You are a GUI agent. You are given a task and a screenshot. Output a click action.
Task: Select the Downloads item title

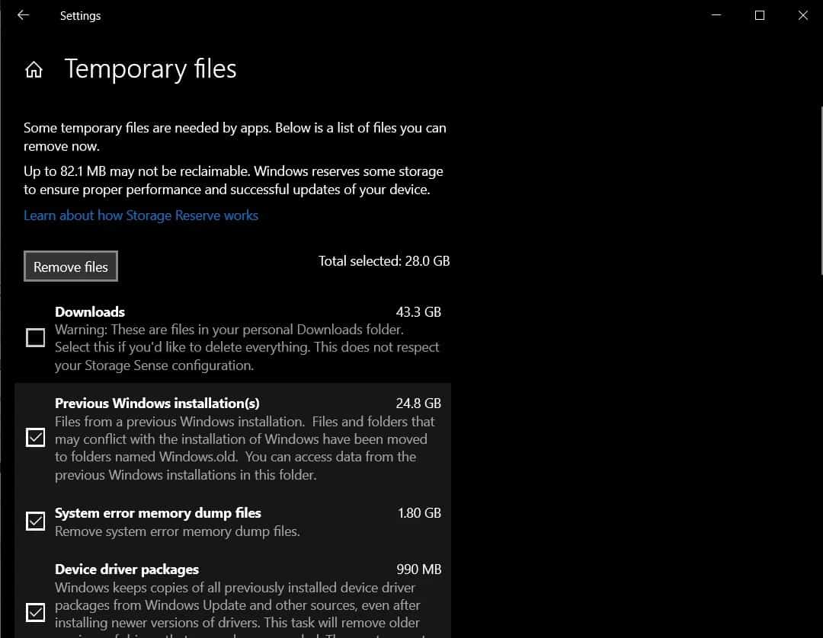(90, 312)
